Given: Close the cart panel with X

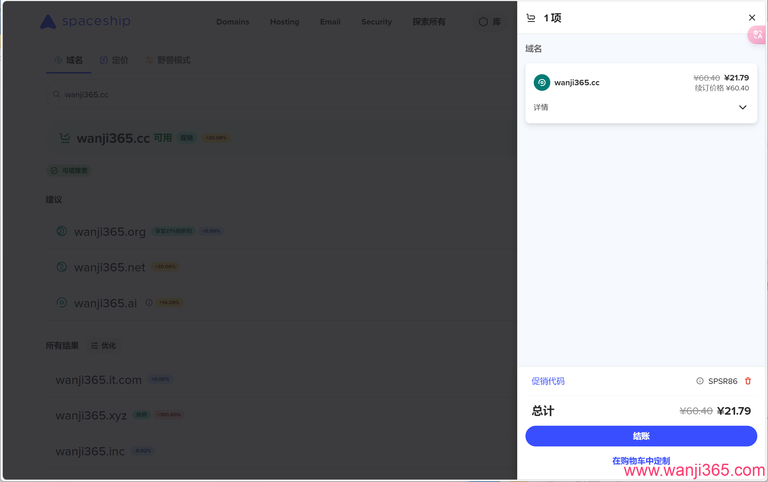Looking at the screenshot, I should pos(752,18).
